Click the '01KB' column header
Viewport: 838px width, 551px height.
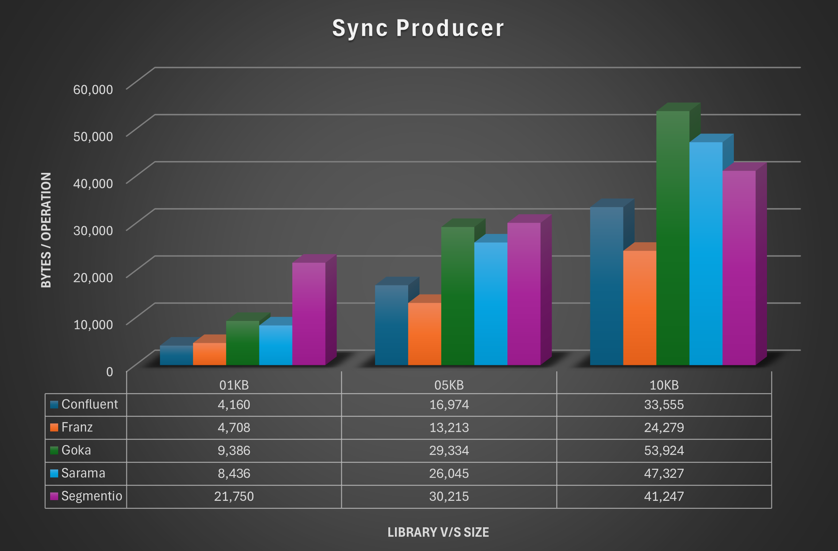click(x=234, y=385)
